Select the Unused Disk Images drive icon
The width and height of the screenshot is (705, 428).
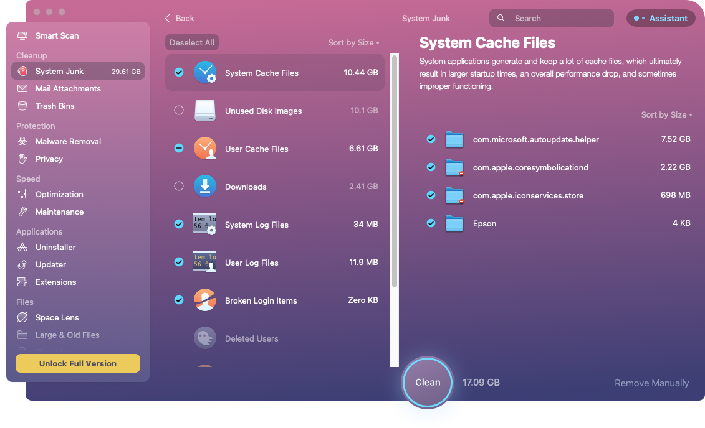205,110
